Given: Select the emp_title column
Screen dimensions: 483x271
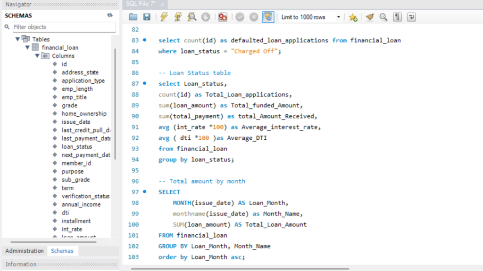Looking at the screenshot, I should [74, 97].
